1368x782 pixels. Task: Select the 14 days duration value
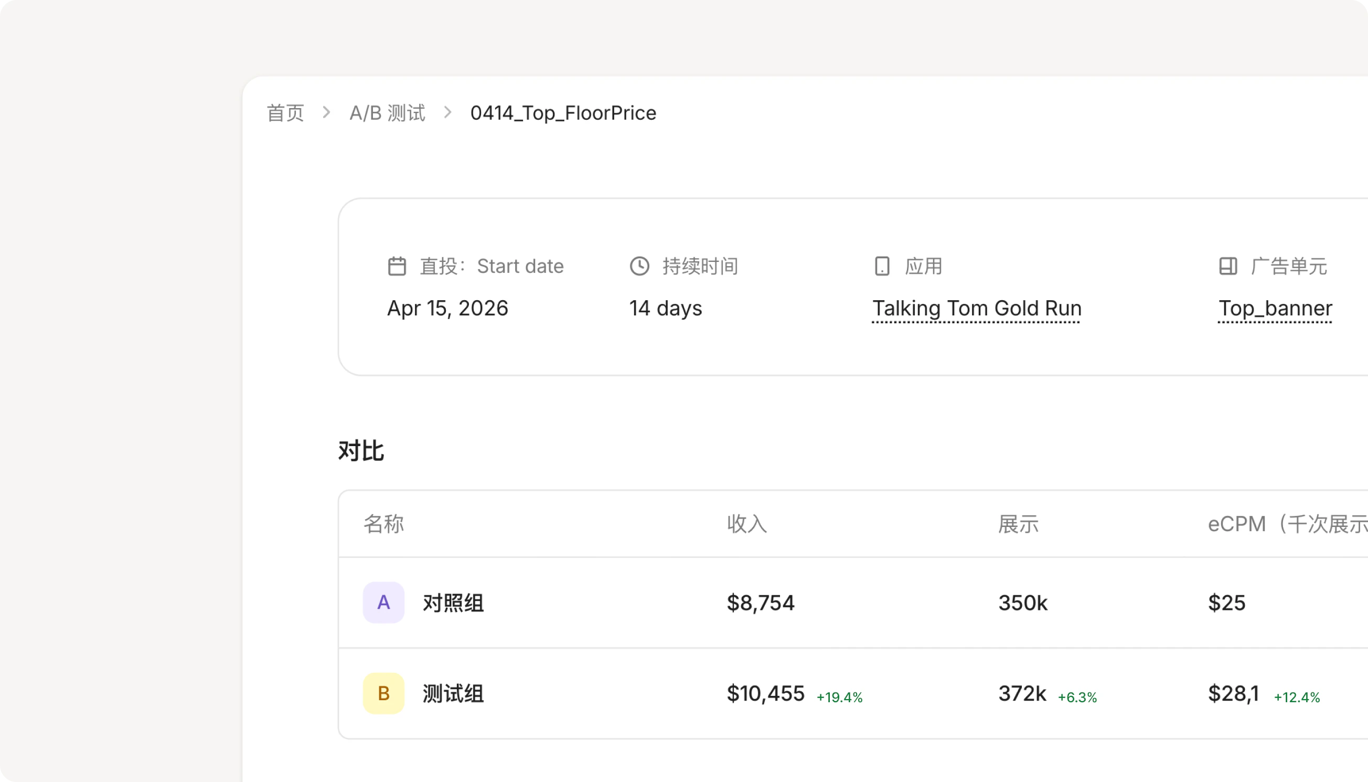click(x=666, y=308)
